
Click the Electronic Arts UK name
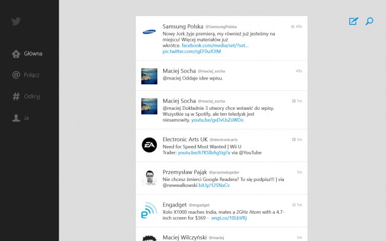[x=185, y=139]
